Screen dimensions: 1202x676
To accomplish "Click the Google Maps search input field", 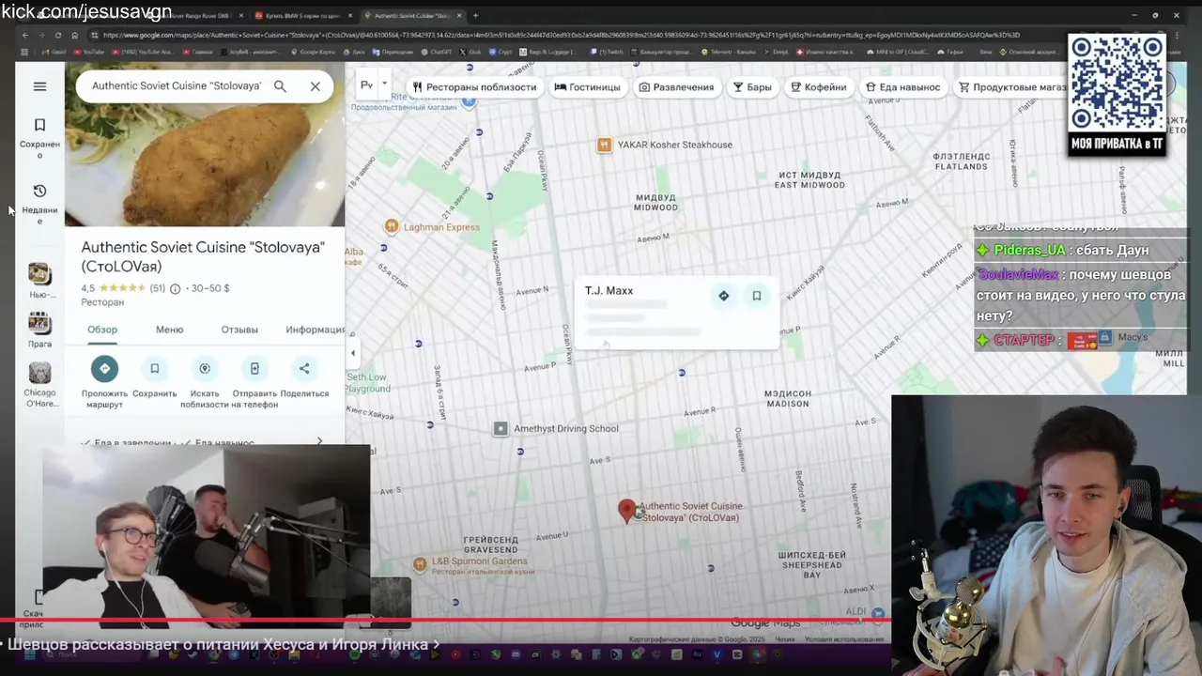I will [177, 86].
